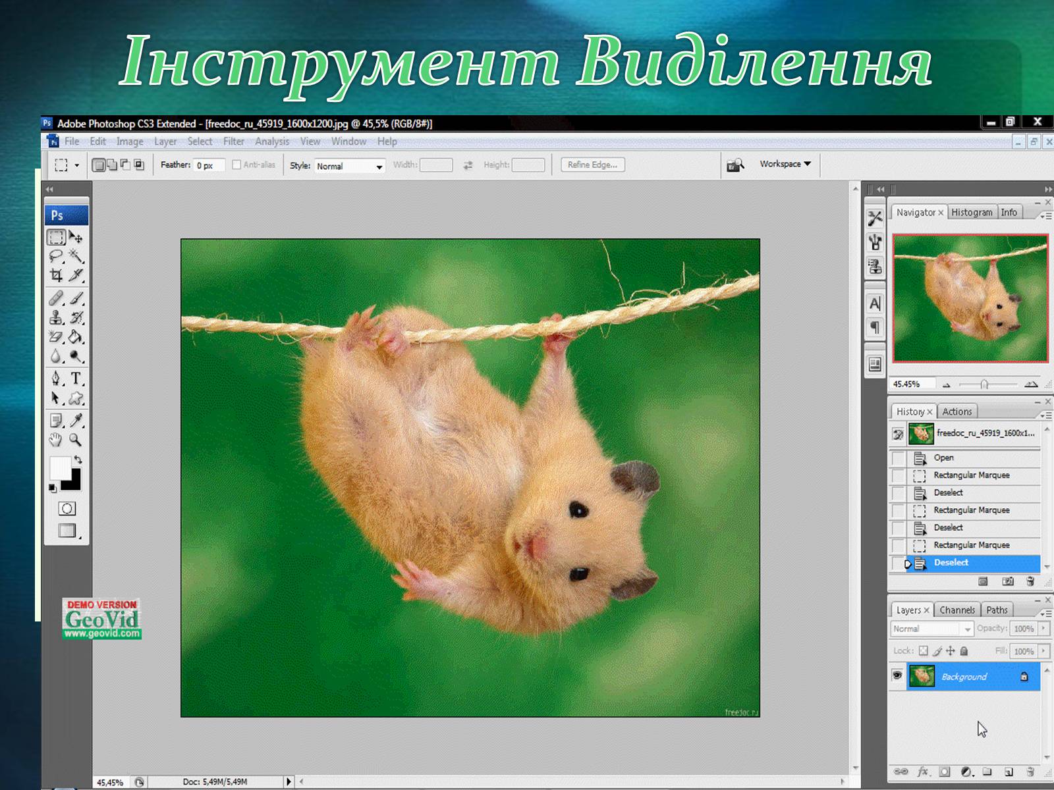The image size is (1054, 790).
Task: Toggle lock position in Layers panel
Action: pos(950,651)
